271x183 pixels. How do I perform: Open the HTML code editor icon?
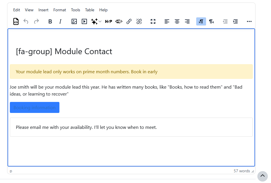coord(119,21)
